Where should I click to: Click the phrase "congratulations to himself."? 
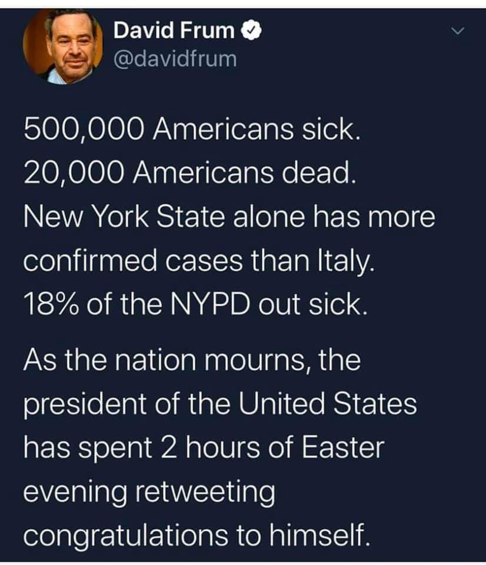pos(197,536)
